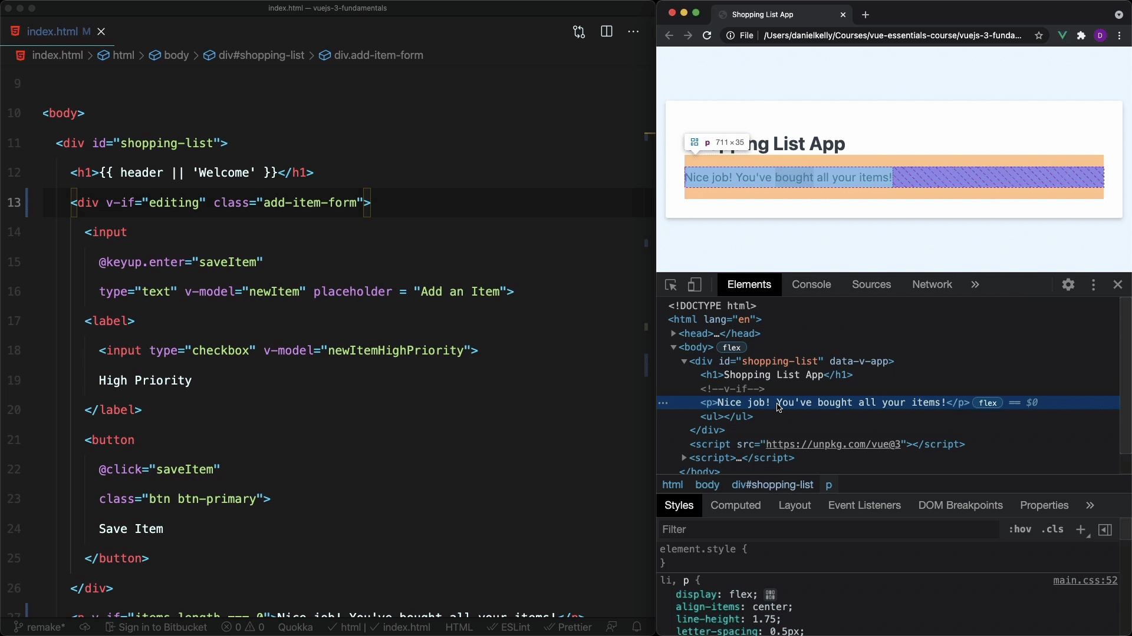
Task: Open the div.add-item-form breadcrumb
Action: click(x=371, y=55)
